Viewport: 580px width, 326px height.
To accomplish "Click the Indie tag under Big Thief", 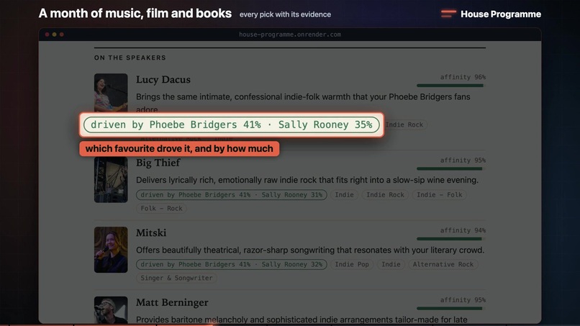I will click(x=344, y=194).
